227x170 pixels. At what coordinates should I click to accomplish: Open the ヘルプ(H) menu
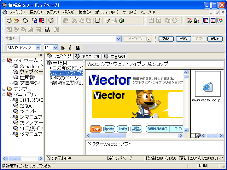click(148, 12)
